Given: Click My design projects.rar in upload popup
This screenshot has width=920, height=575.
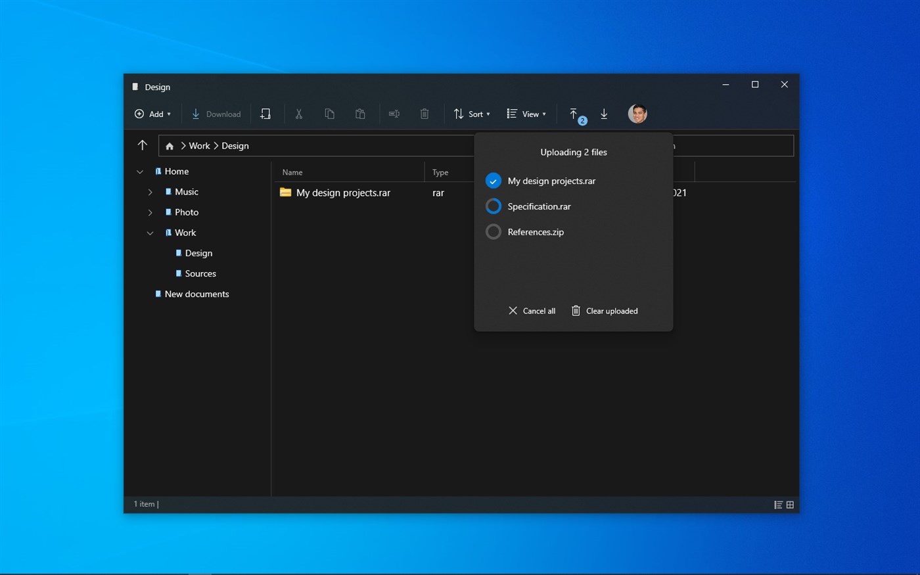Looking at the screenshot, I should click(551, 181).
